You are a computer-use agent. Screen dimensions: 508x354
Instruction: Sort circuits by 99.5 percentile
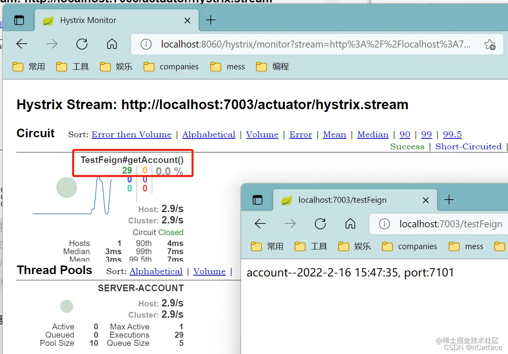click(452, 135)
